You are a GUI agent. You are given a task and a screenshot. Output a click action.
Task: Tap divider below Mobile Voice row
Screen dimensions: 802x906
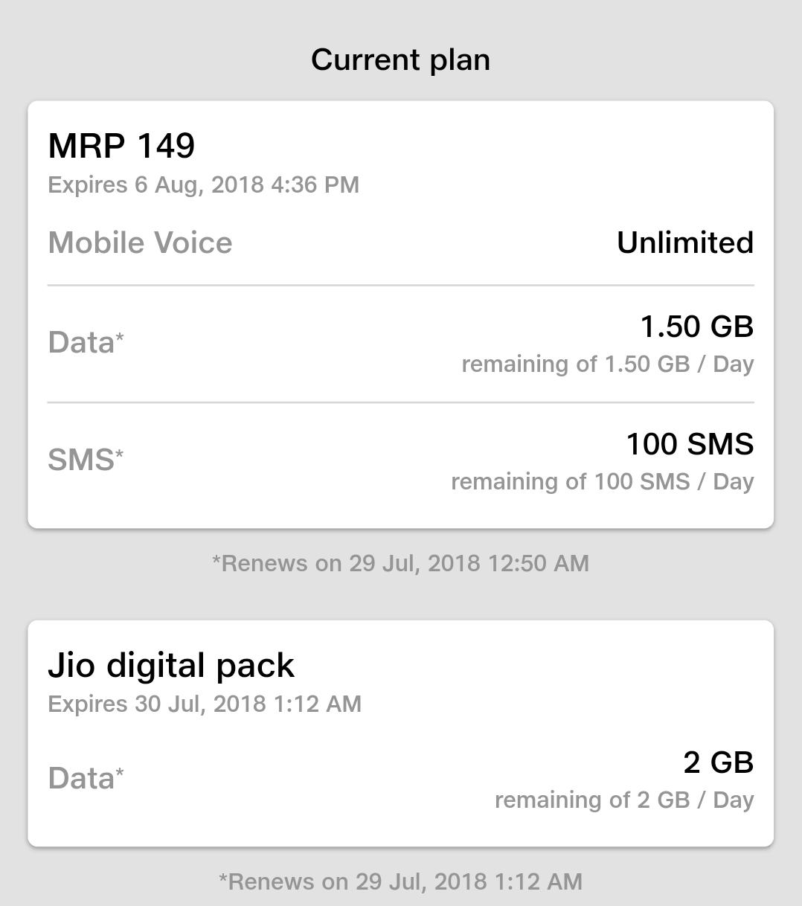[401, 285]
